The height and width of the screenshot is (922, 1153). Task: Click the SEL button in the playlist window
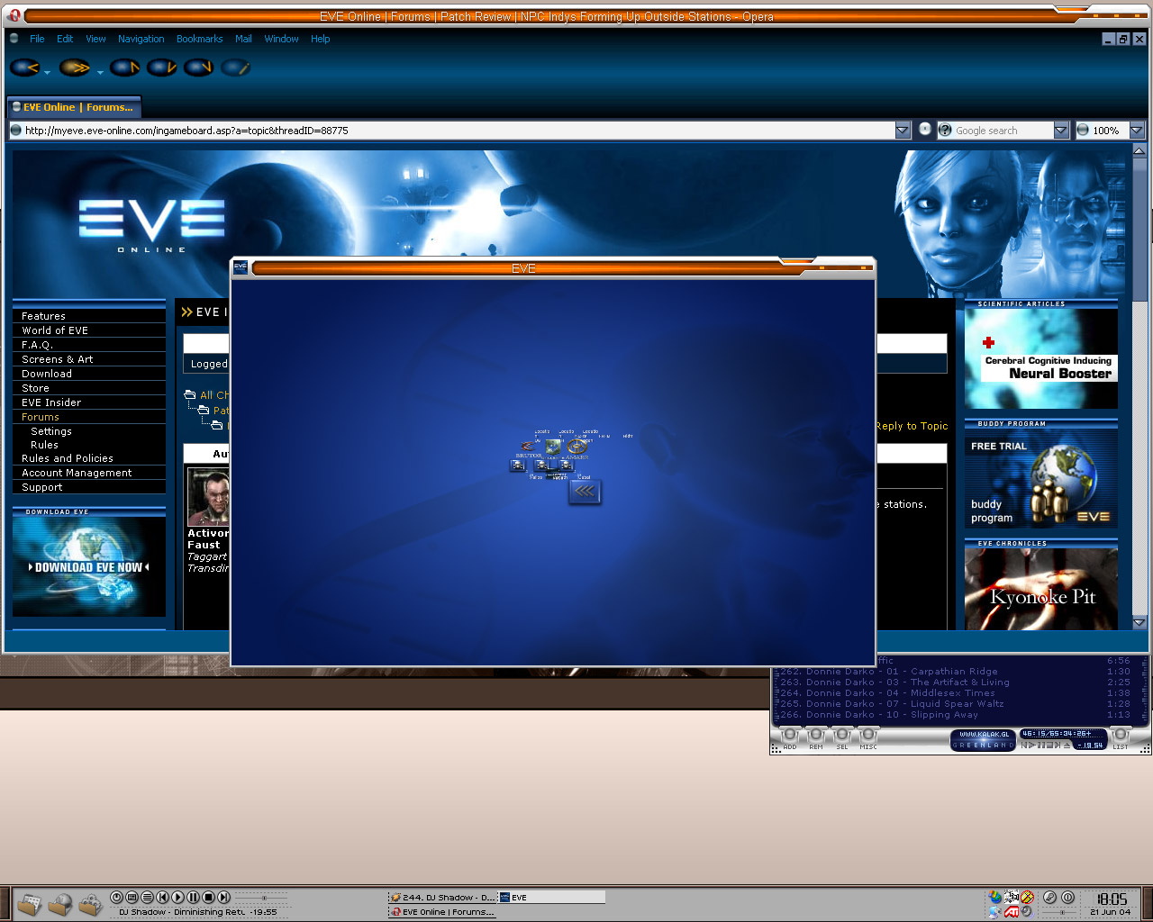[842, 738]
